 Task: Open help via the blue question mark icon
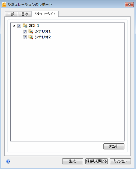9,161
